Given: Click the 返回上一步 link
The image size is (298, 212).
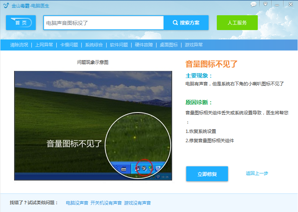Looking at the screenshot, I should [257, 173].
